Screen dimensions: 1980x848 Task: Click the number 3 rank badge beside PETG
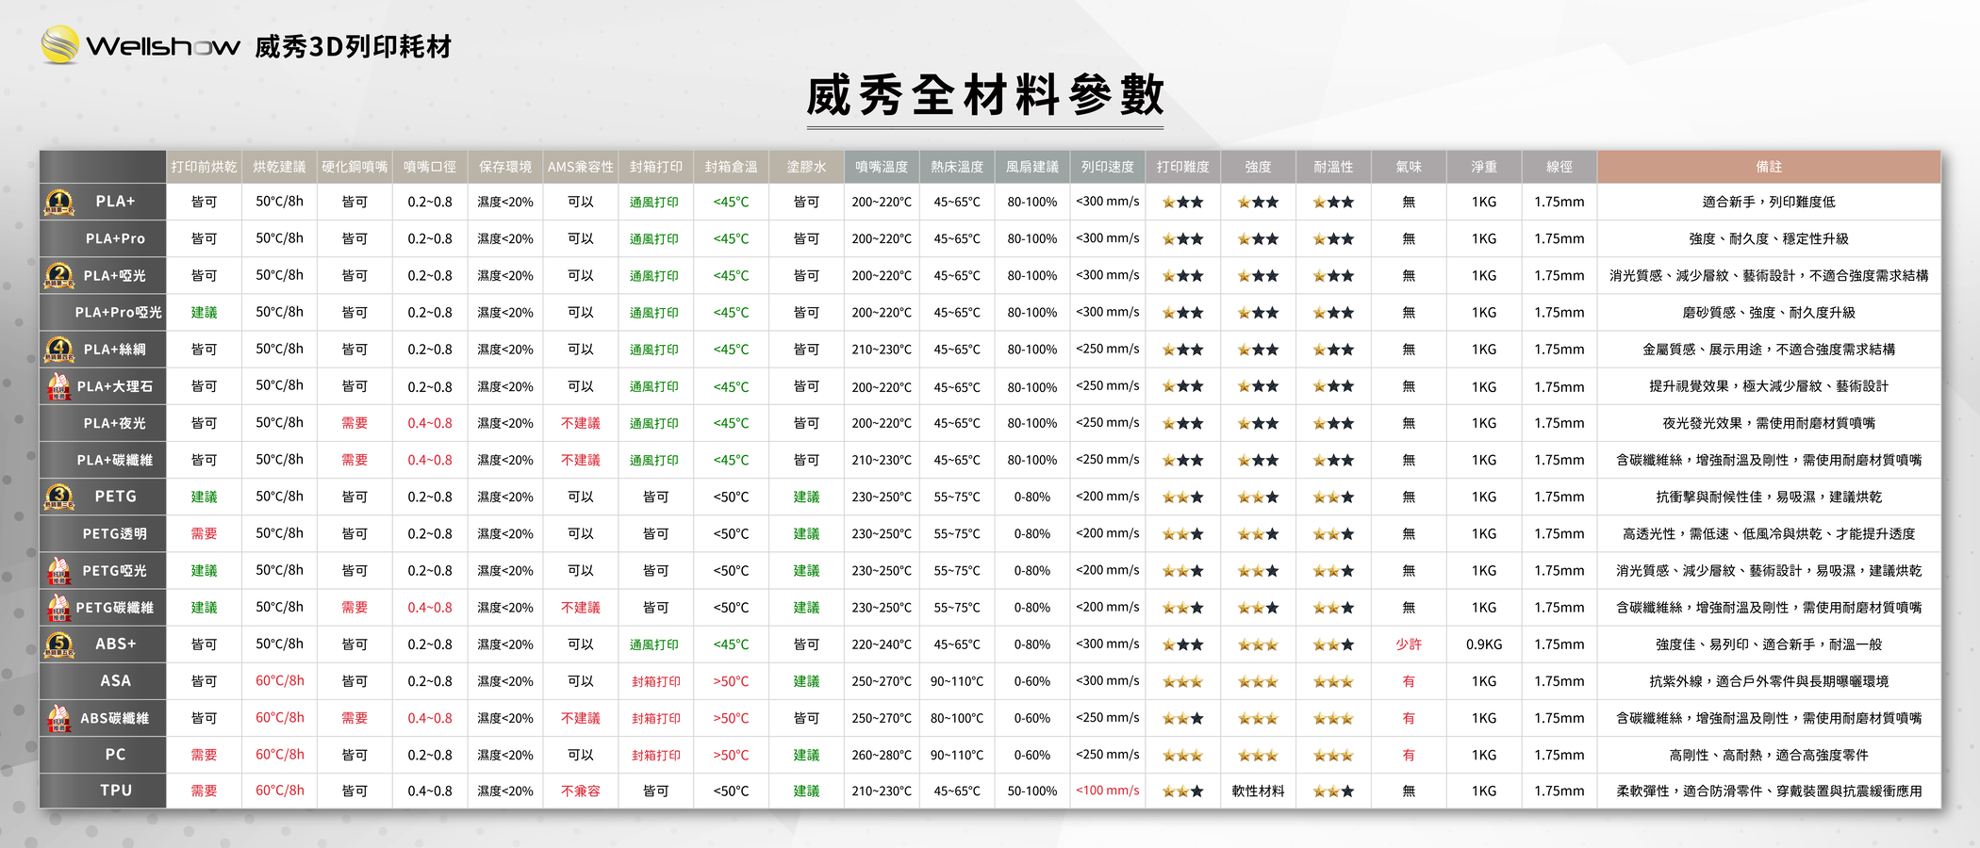pyautogui.click(x=59, y=497)
